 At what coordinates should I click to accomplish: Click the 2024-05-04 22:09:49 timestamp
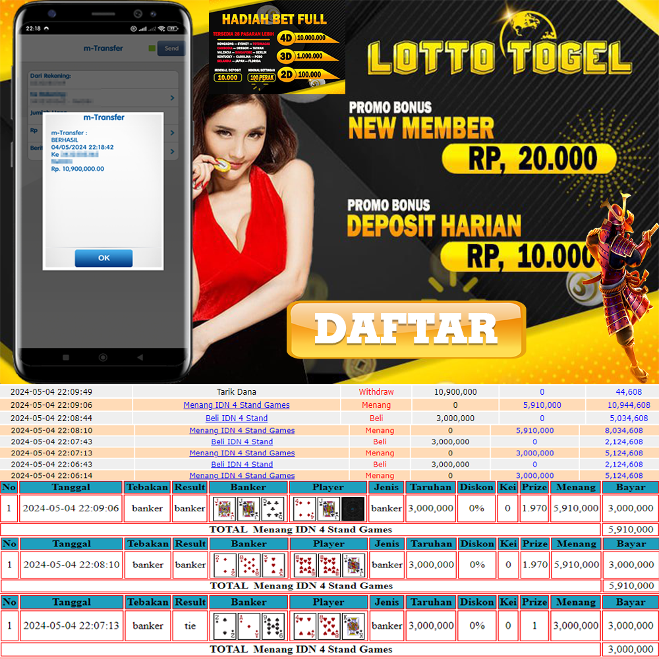point(51,391)
